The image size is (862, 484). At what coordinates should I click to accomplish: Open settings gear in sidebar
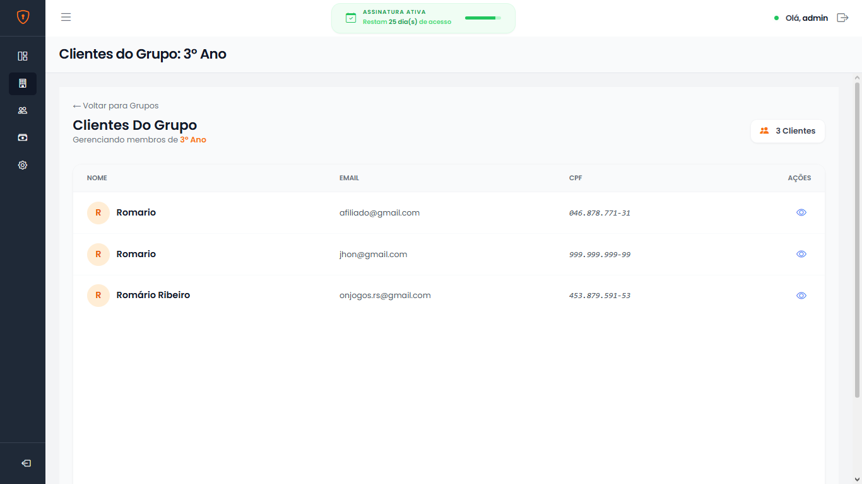(x=23, y=165)
